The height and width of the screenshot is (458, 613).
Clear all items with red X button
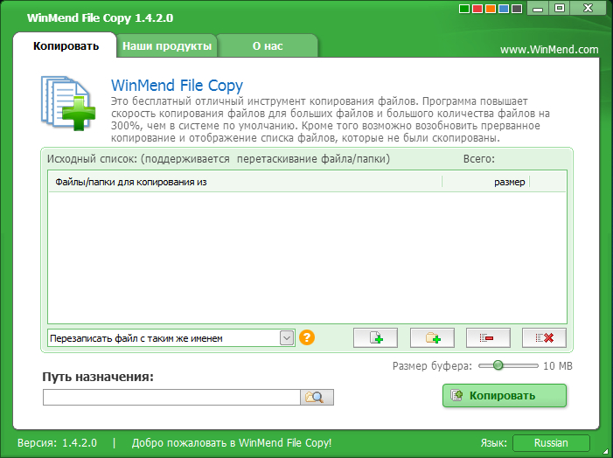tap(544, 337)
